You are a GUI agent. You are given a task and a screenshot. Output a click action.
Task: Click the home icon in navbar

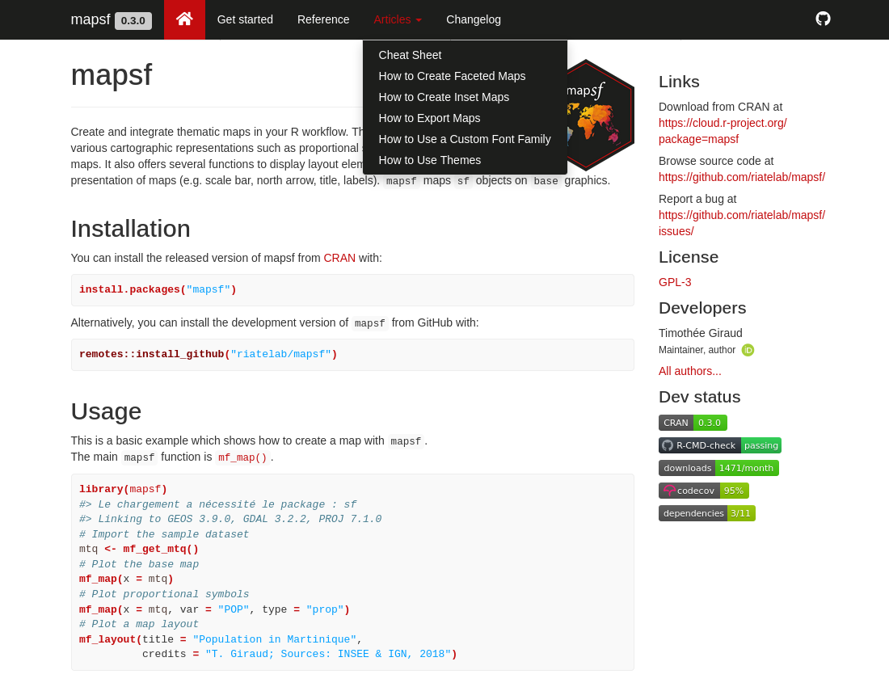(x=184, y=19)
